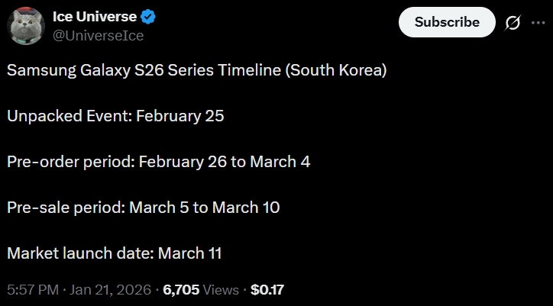This screenshot has width=553, height=306.
Task: Click the Unpacked Event line
Action: click(x=115, y=117)
